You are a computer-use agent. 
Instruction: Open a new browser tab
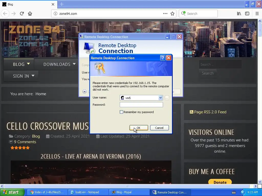[x=61, y=4]
